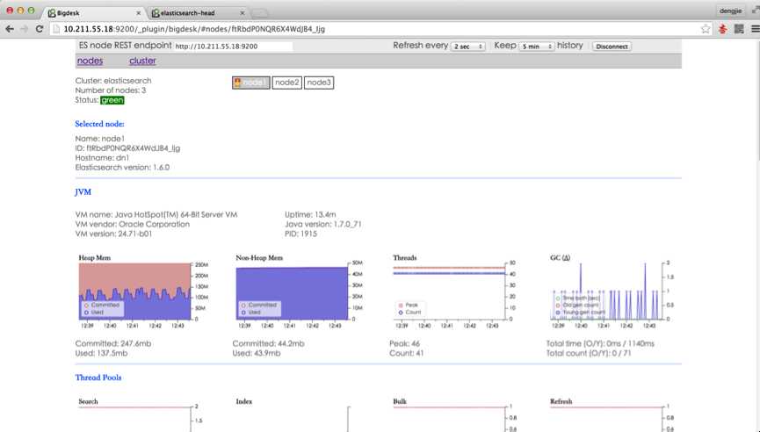Click the Search thread pool chart title
This screenshot has width=760, height=432.
pyautogui.click(x=88, y=401)
